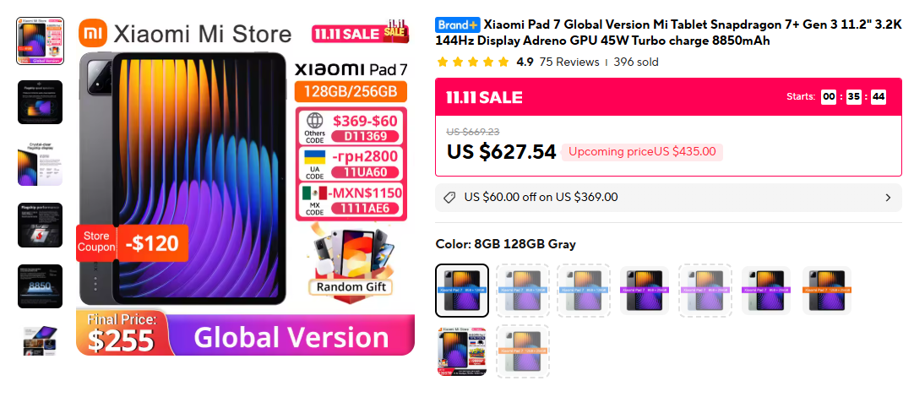Image resolution: width=914 pixels, height=397 pixels.
Task: Click the Store Coupon -$120 badge
Action: (x=133, y=243)
